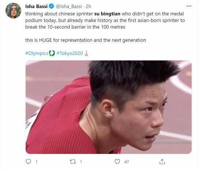Like the tweet with the heart icon
Screen dimensions: 201x170
pyautogui.click(x=117, y=162)
